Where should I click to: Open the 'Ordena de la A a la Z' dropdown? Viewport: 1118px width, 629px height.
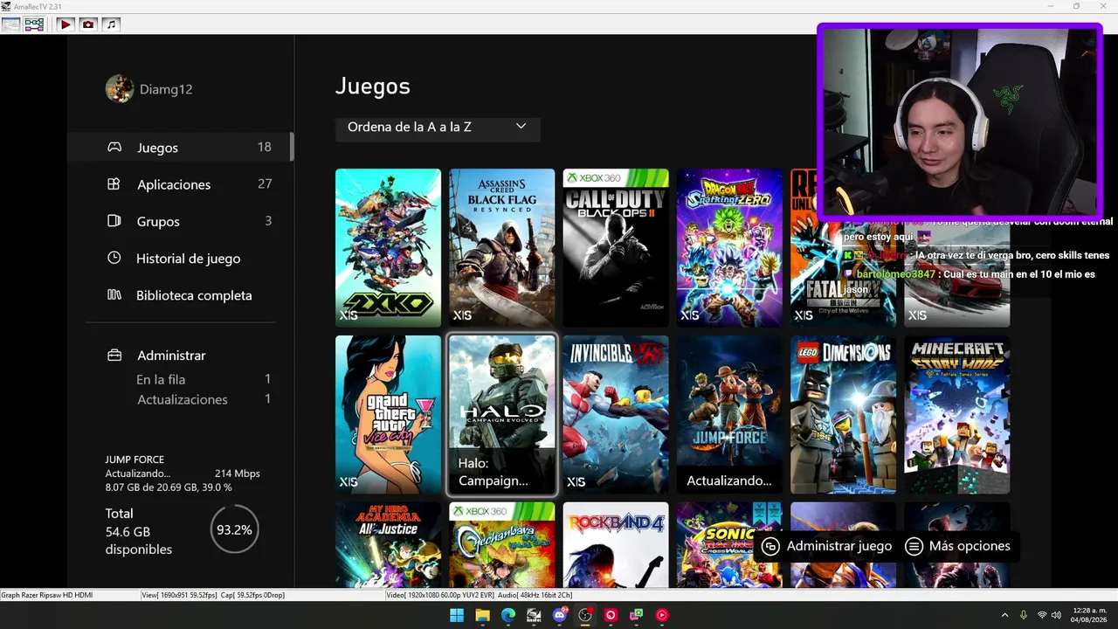tap(438, 127)
